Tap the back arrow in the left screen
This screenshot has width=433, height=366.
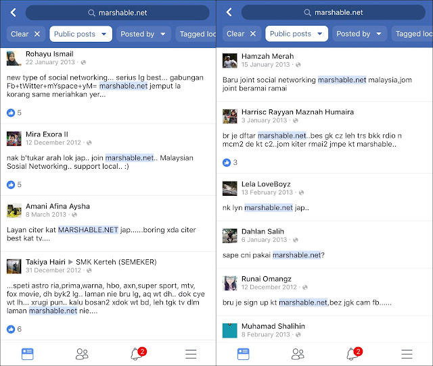tap(13, 12)
